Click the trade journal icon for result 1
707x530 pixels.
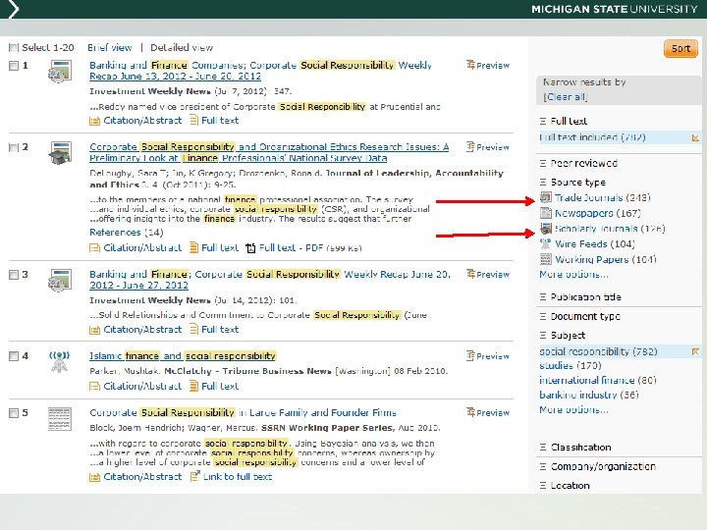[x=60, y=72]
